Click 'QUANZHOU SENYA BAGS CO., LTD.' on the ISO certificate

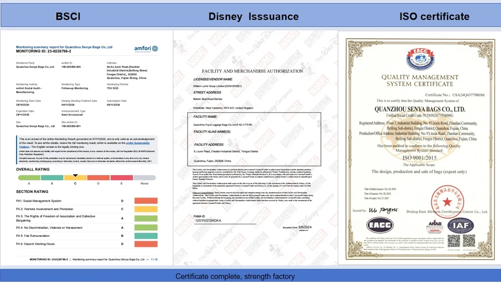(420, 109)
